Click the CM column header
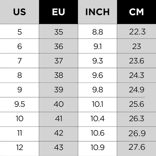Image resolution: width=156 pixels, height=156 pixels. coord(136,12)
